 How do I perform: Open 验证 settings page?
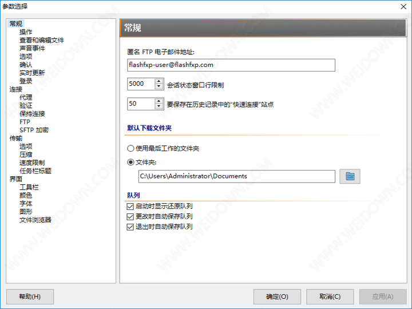(x=26, y=106)
